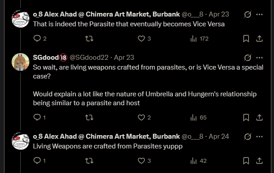Repost the first Alex Ahad tweet
Screen dimensions: 274x173
point(89,38)
